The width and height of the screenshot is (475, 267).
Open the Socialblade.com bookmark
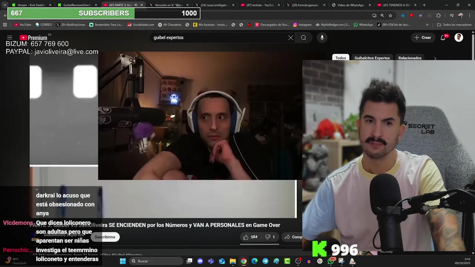(141, 25)
